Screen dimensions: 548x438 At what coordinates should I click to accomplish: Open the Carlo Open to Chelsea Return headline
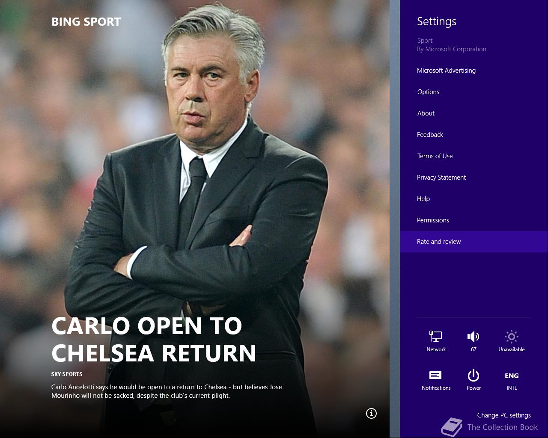[x=154, y=340]
